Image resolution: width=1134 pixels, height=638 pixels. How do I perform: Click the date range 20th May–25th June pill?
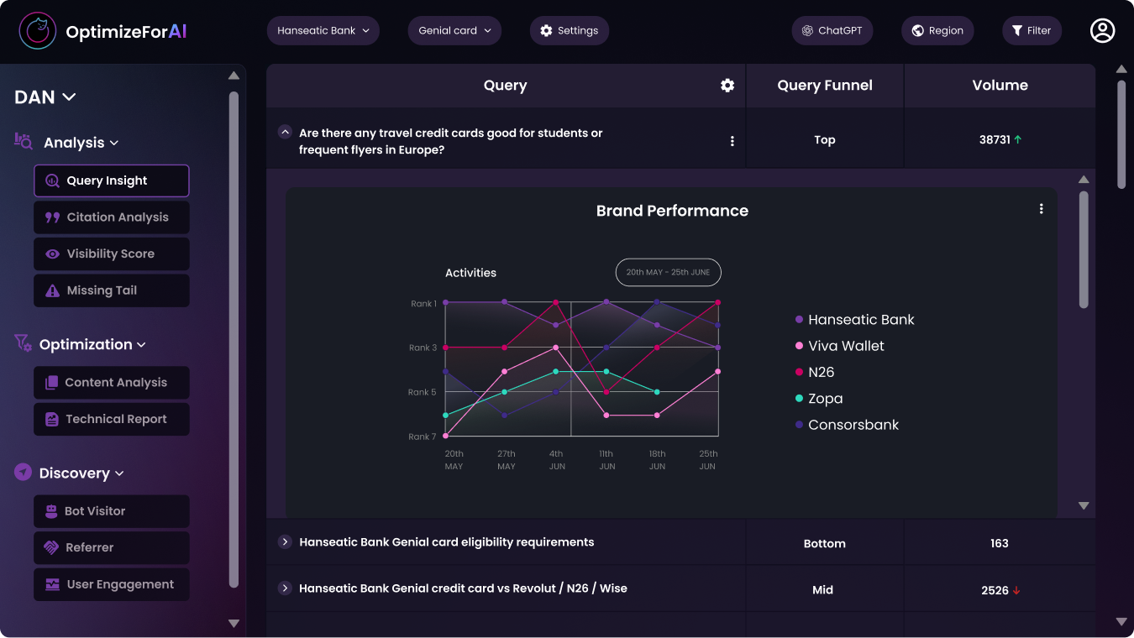[x=668, y=272]
